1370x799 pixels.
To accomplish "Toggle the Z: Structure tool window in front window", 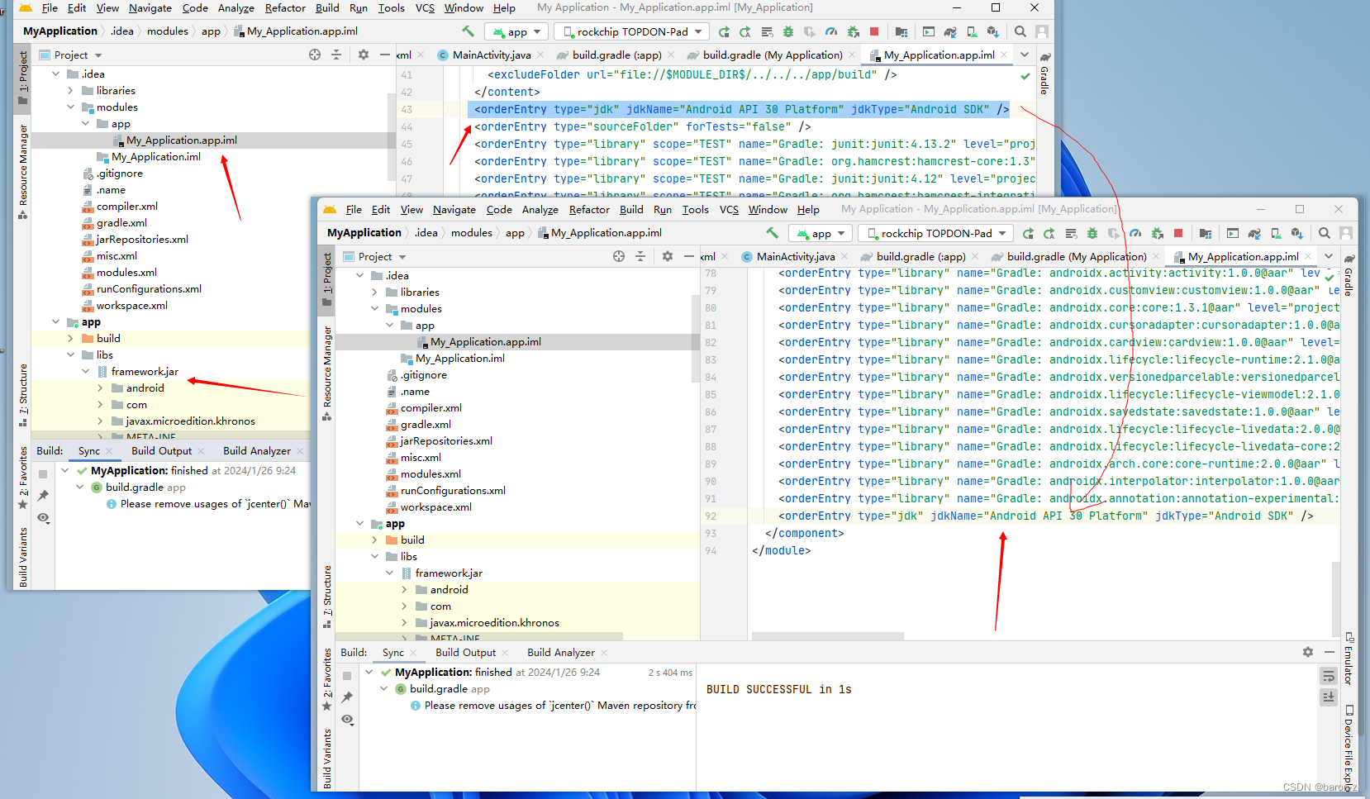I will click(x=327, y=596).
